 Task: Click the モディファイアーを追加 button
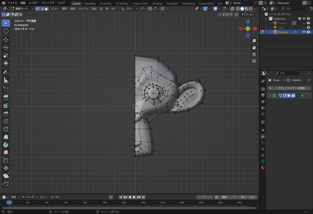pos(289,88)
